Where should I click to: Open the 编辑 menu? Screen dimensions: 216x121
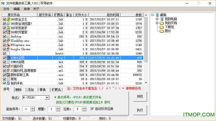[x=17, y=9]
